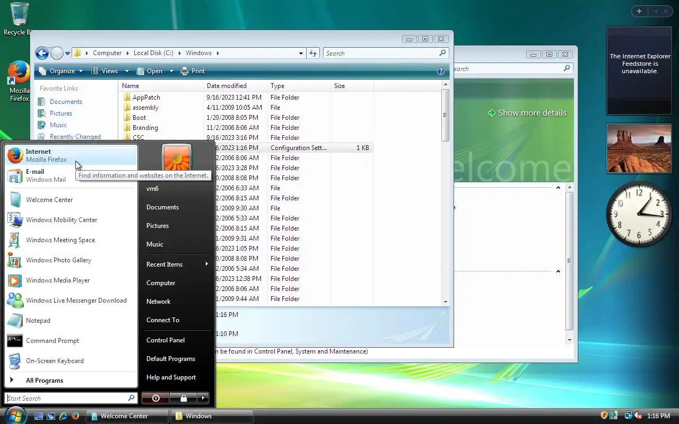
Task: Open vm6 user folder in Start menu
Action: coord(177,189)
